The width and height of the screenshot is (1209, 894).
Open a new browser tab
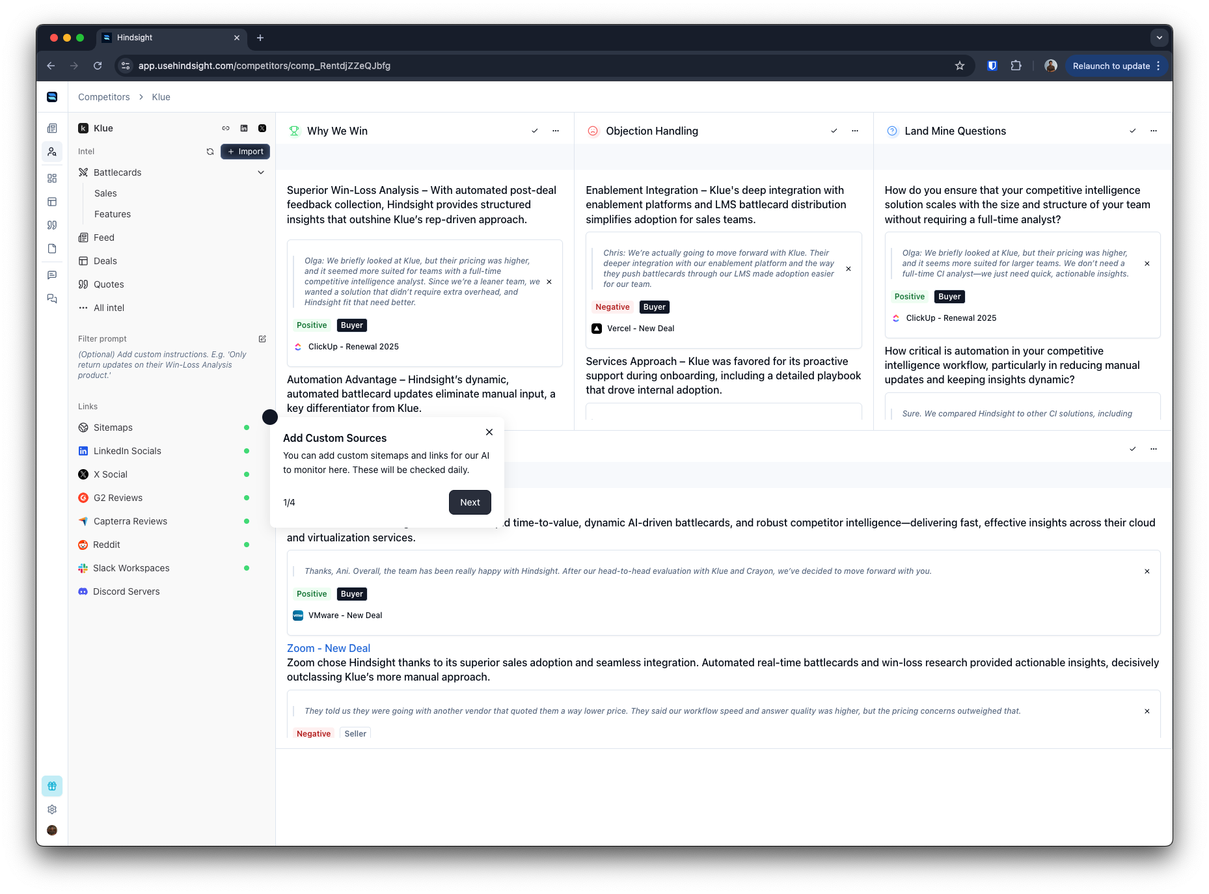[x=260, y=38]
